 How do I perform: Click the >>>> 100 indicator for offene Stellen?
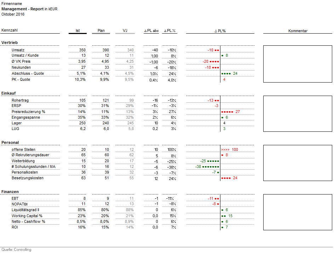[229, 149]
